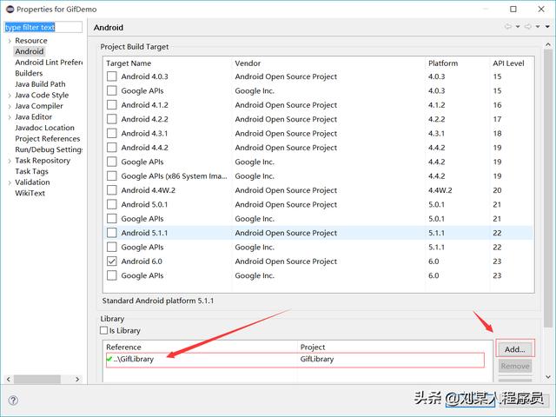Screen dimensions: 556x417
Task: Check the Android 5.0.1 target checkbox
Action: (112, 204)
